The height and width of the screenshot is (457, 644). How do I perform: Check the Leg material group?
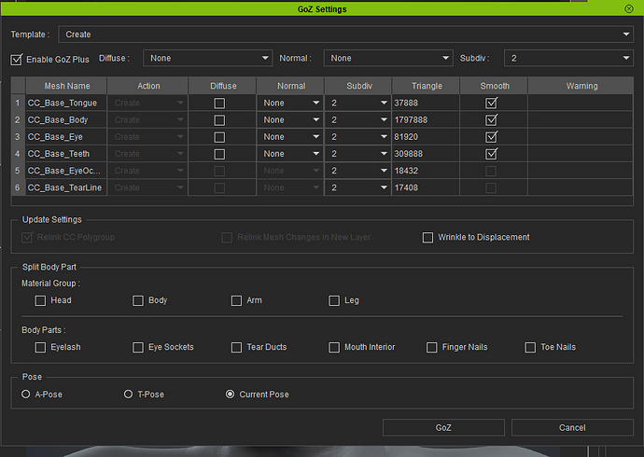click(x=334, y=300)
